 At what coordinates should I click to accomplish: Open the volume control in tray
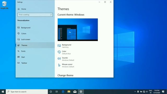[x=147, y=92]
